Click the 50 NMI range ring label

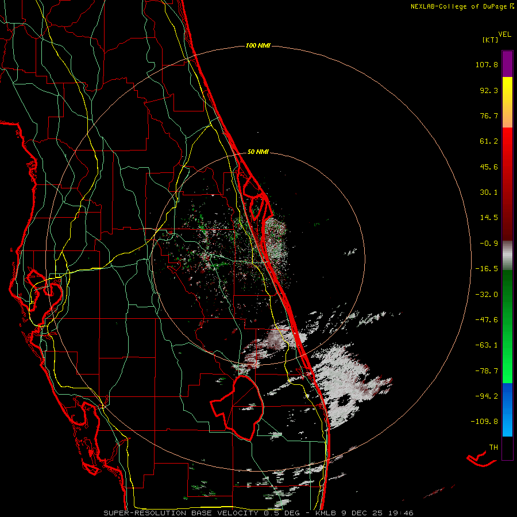(x=258, y=152)
